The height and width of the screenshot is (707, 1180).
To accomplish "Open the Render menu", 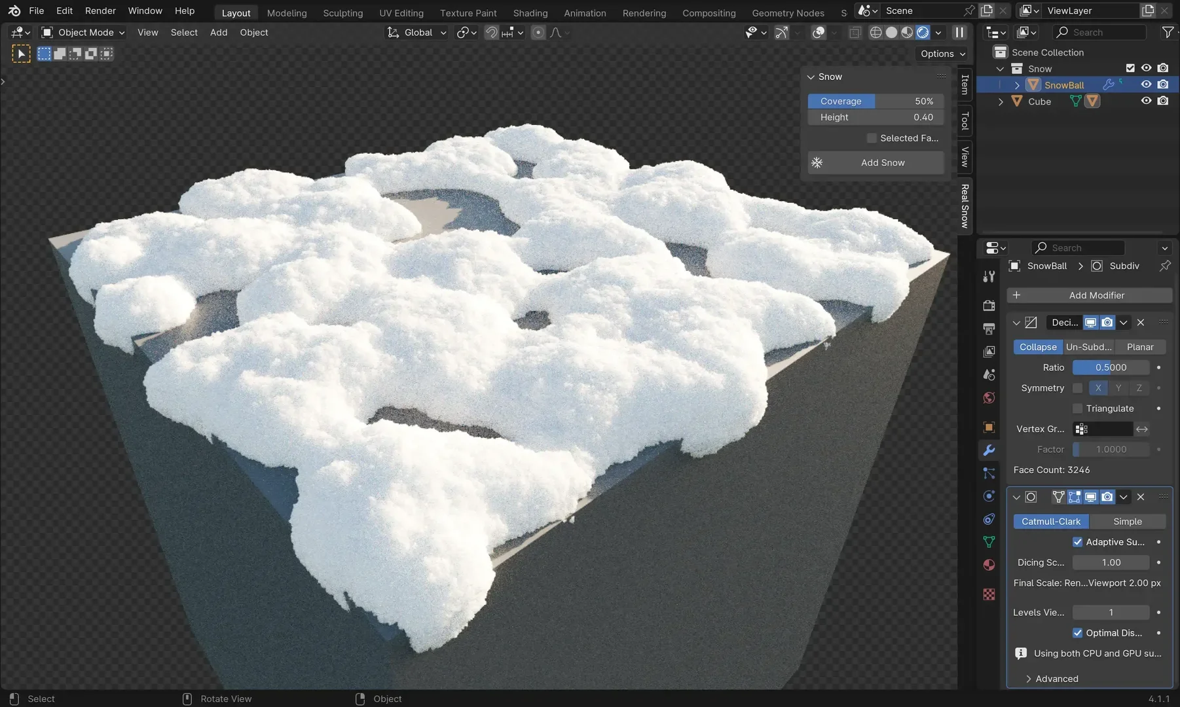I will coord(100,11).
